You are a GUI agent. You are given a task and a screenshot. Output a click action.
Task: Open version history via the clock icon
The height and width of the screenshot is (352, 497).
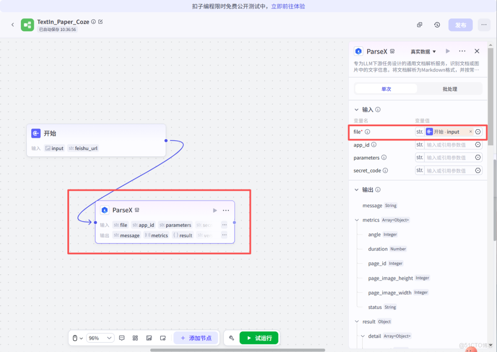point(437,25)
